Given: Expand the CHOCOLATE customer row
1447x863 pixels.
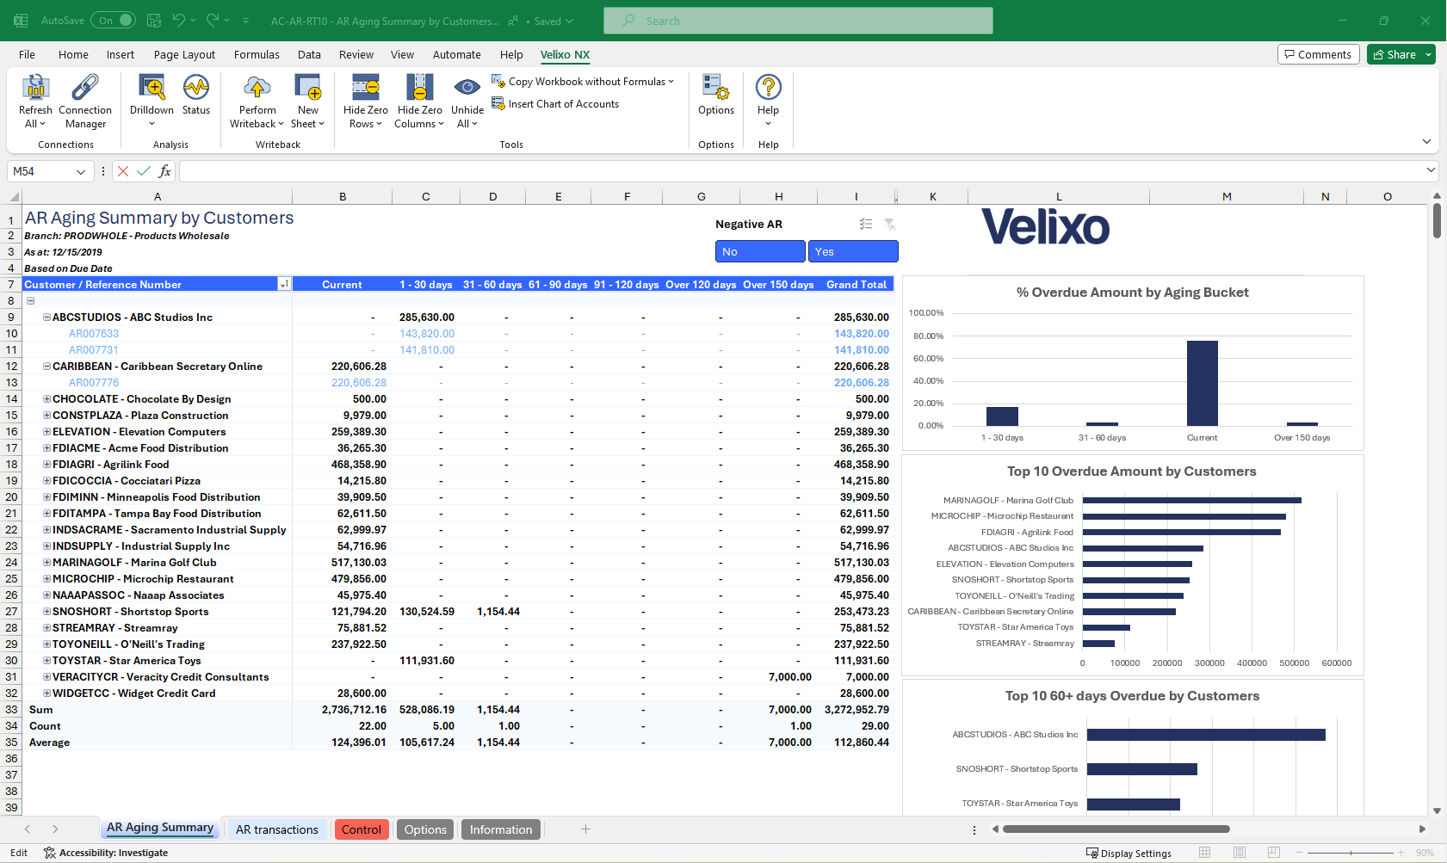Looking at the screenshot, I should click(x=47, y=399).
